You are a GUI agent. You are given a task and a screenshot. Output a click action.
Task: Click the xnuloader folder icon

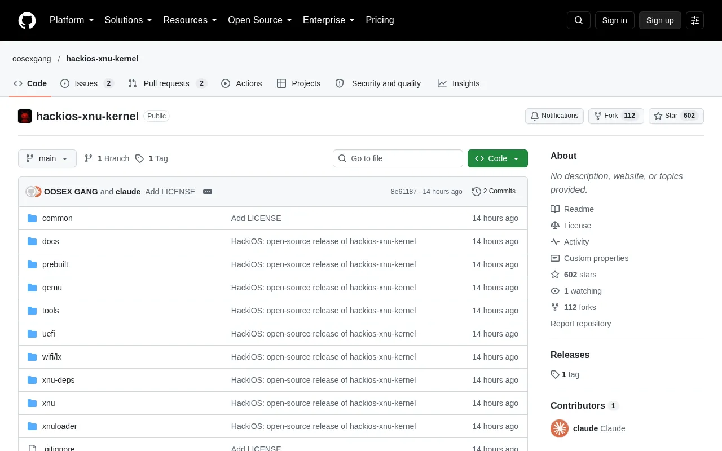click(32, 426)
